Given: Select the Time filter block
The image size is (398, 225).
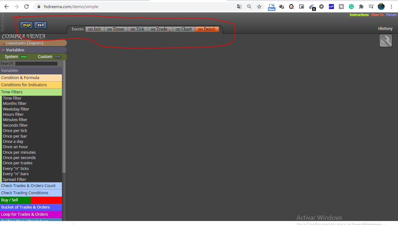Looking at the screenshot, I should coord(12,98).
